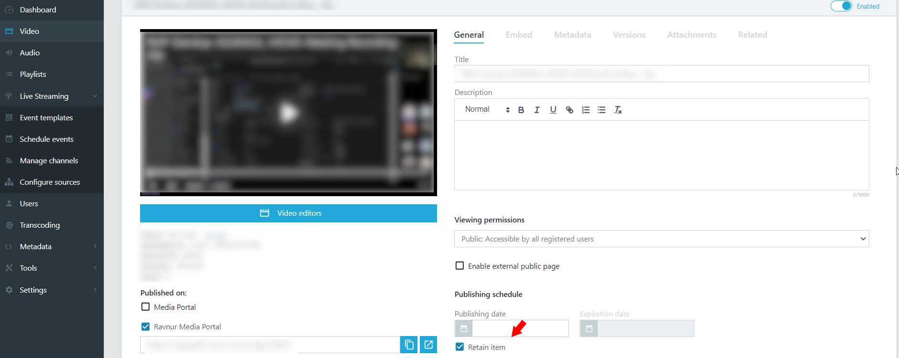This screenshot has height=358, width=899.
Task: Click the Configure sources network icon
Action: point(9,182)
